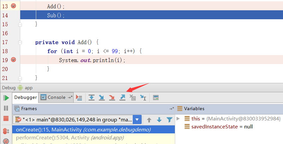The height and width of the screenshot is (144, 283).
Task: Toggle library frames filter
Action: click(170, 120)
